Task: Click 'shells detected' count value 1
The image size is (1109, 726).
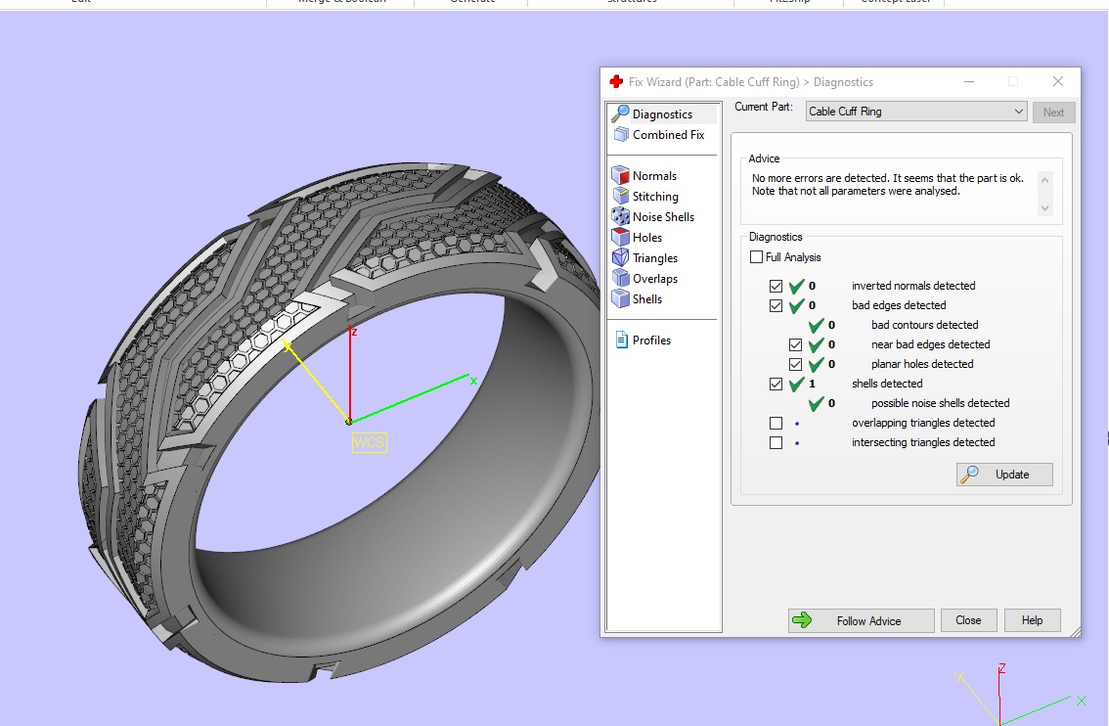Action: pyautogui.click(x=812, y=384)
